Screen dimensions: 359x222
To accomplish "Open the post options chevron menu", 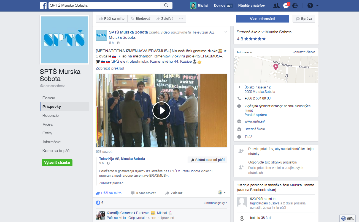I will (226, 32).
